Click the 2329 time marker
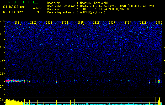 143,22
